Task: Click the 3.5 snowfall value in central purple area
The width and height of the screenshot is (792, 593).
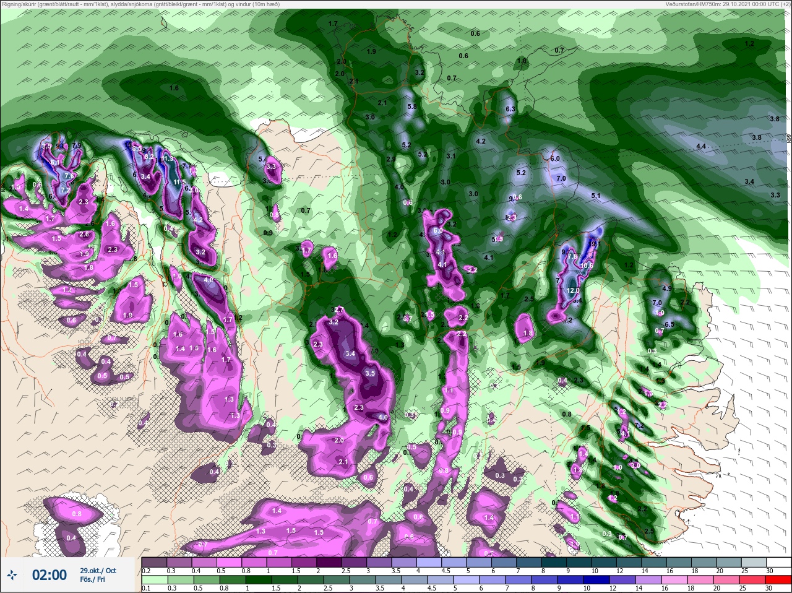Action: tap(370, 373)
